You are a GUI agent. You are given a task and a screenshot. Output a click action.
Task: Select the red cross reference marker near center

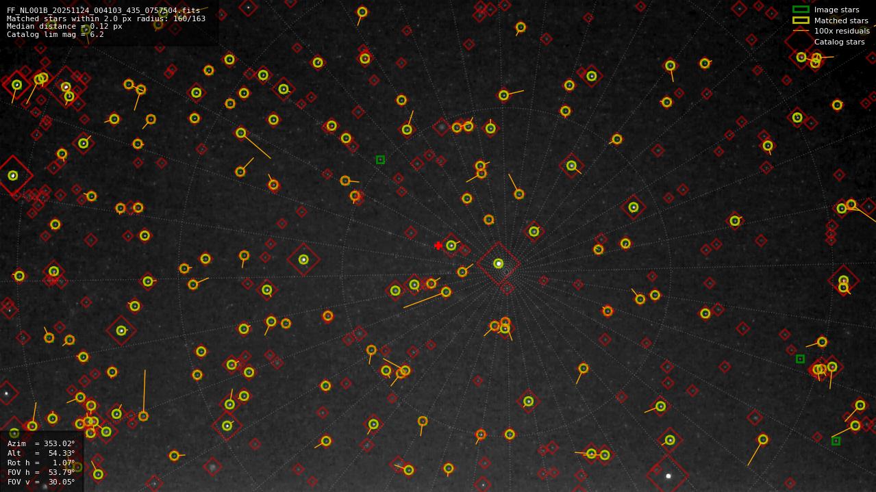coord(438,245)
